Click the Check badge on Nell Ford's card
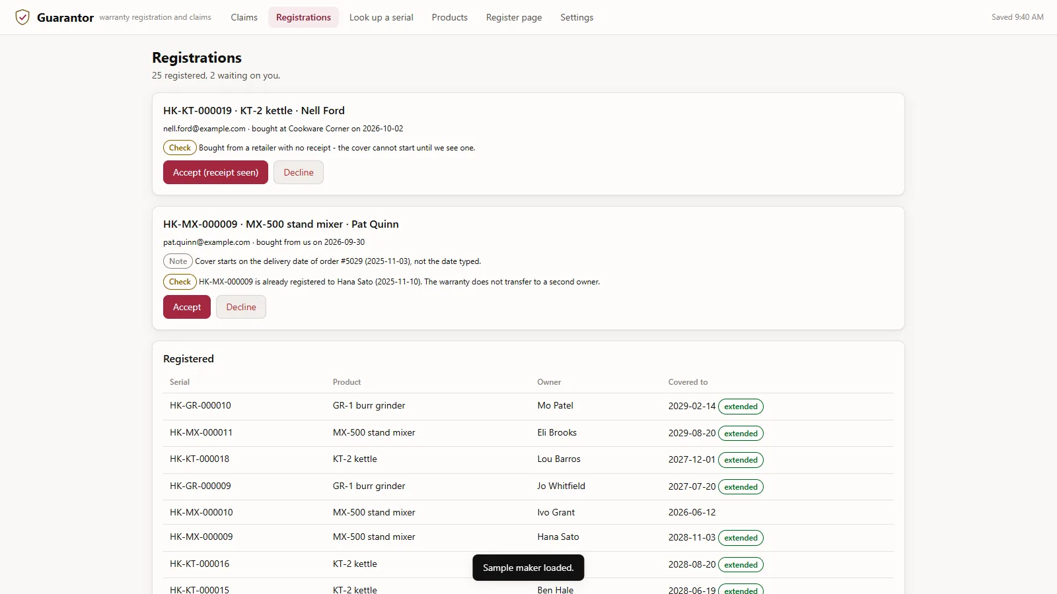This screenshot has width=1057, height=594. (x=180, y=148)
